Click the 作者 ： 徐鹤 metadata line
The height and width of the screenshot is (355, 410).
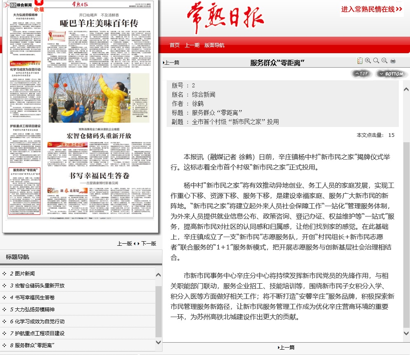coord(188,103)
